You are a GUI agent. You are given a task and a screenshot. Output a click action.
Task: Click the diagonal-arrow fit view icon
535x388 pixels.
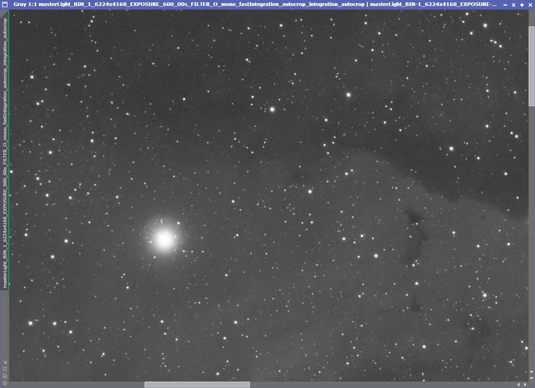pos(5,362)
